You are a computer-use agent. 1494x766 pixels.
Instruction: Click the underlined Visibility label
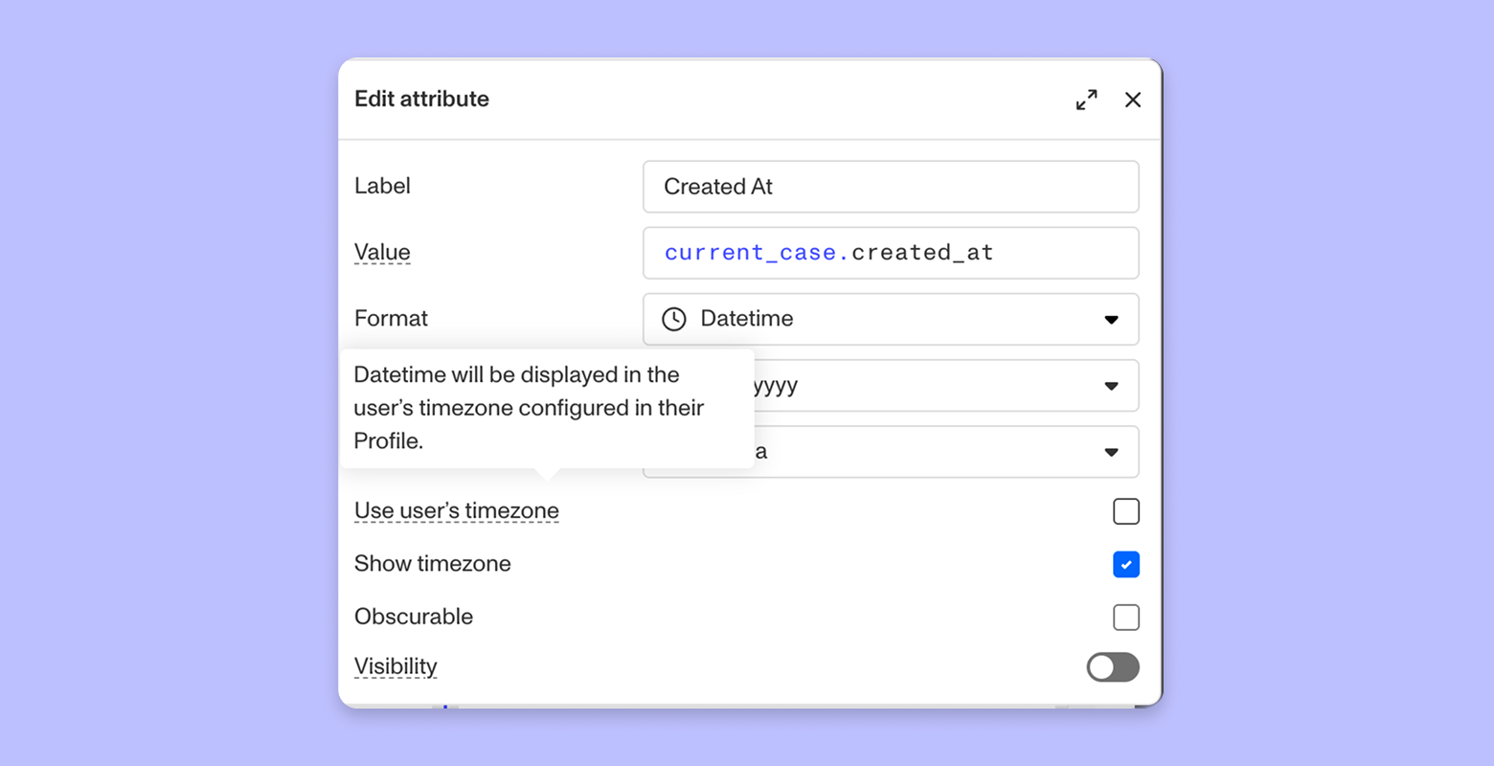click(396, 665)
